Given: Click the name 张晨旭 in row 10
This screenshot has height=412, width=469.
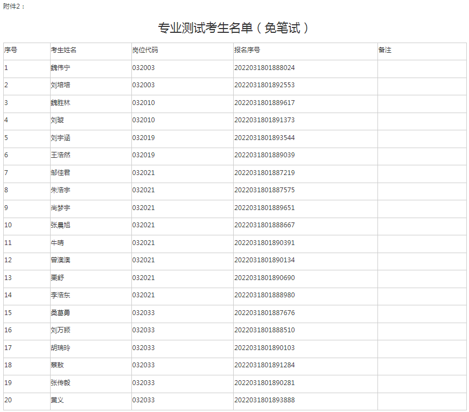Looking at the screenshot, I should (60, 225).
